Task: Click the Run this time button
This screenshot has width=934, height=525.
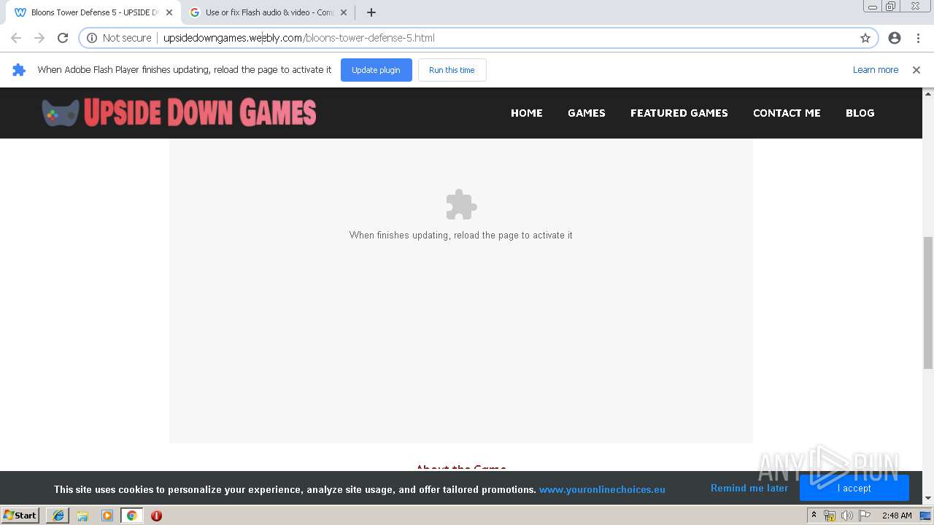Action: click(x=452, y=70)
